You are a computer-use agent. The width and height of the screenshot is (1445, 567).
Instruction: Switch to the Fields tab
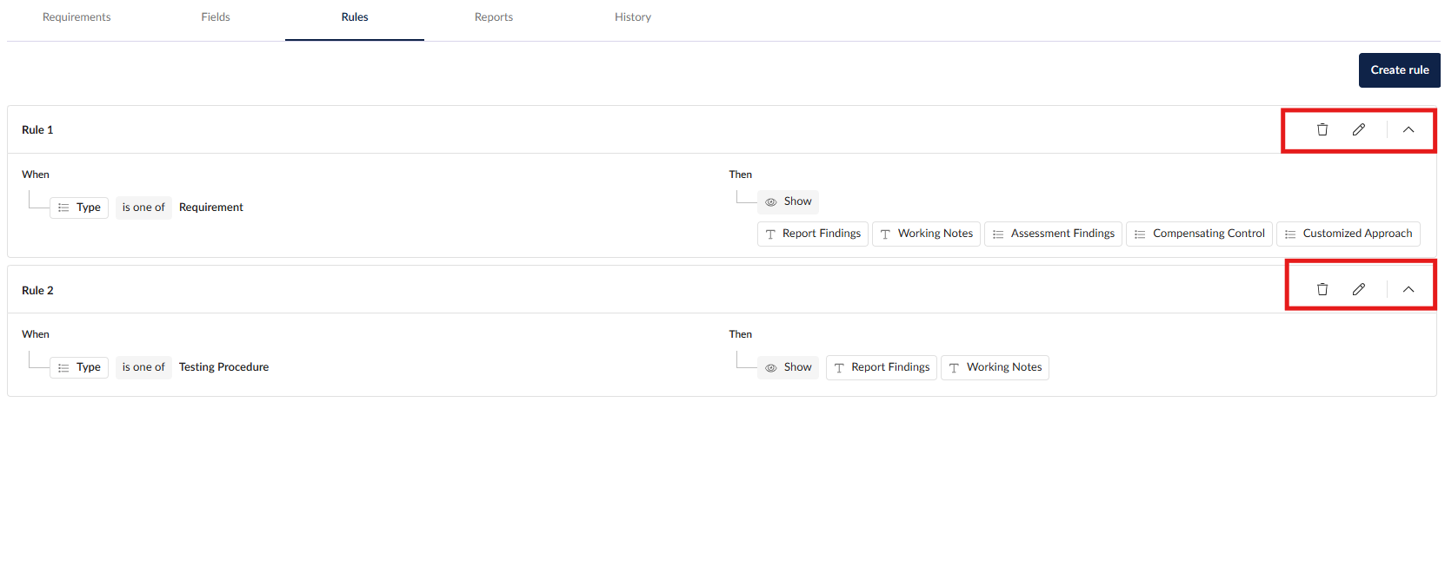coord(216,17)
